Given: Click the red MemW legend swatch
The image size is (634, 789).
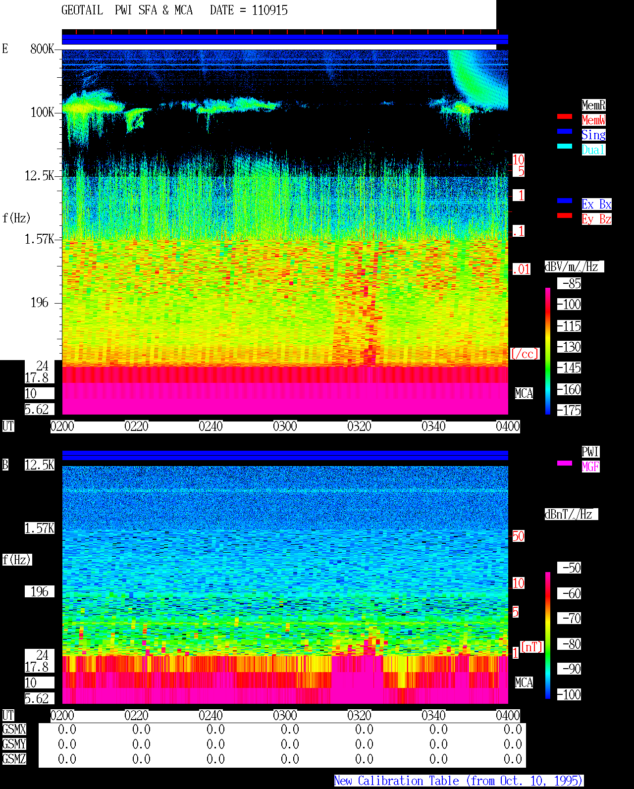Looking at the screenshot, I should coord(565,116).
